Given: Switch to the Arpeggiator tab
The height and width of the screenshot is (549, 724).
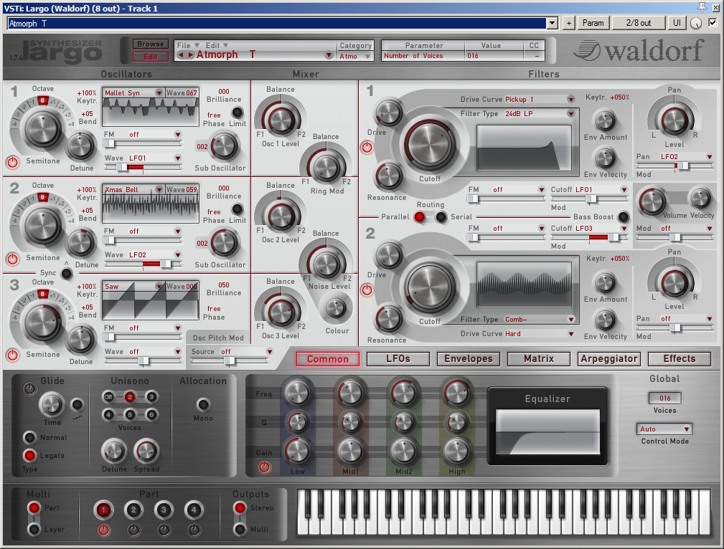Looking at the screenshot, I should (x=609, y=358).
